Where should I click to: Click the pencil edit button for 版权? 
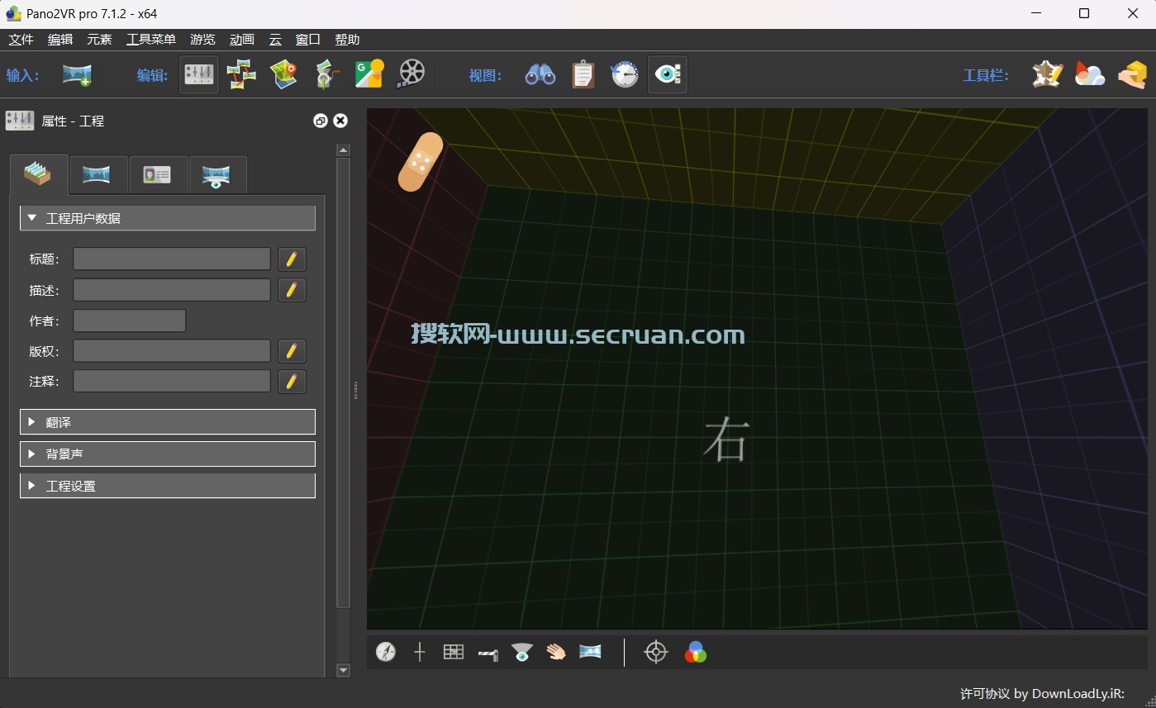click(292, 351)
